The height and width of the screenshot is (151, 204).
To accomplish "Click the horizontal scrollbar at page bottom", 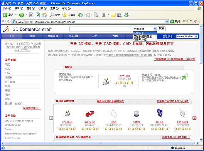I will pos(99,143).
